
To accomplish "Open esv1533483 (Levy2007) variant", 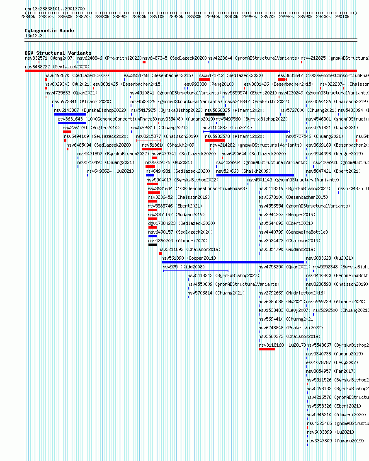I will pos(284,310).
